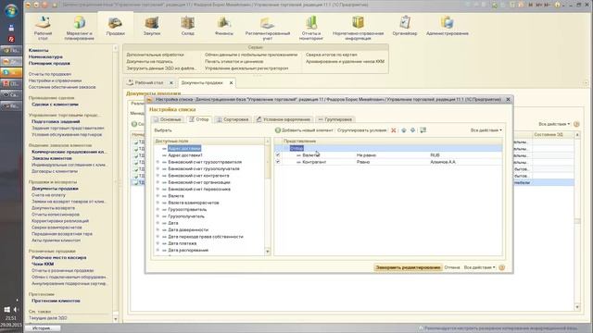The image size is (593, 333).
Task: Click Завершить редактирование button
Action: [x=408, y=267]
